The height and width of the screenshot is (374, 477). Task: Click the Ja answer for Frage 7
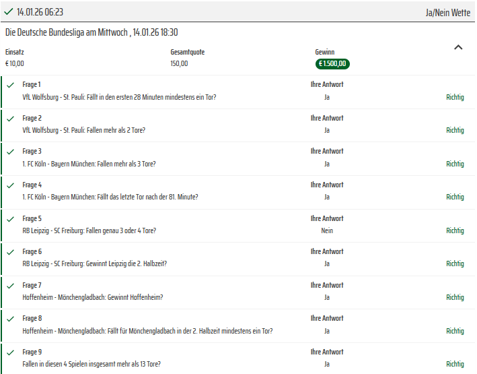pyautogui.click(x=327, y=297)
